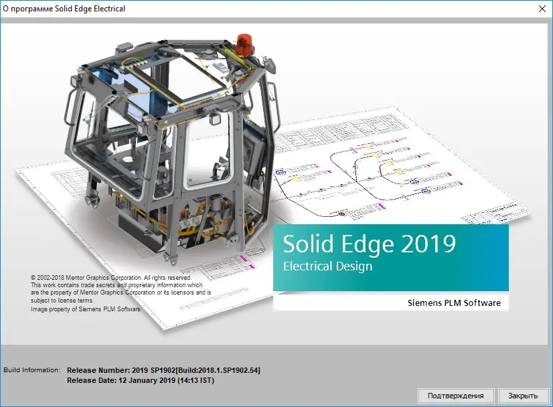Viewport: 553px width, 407px height.
Task: Click the Electrical Design subtitle
Action: 327,266
